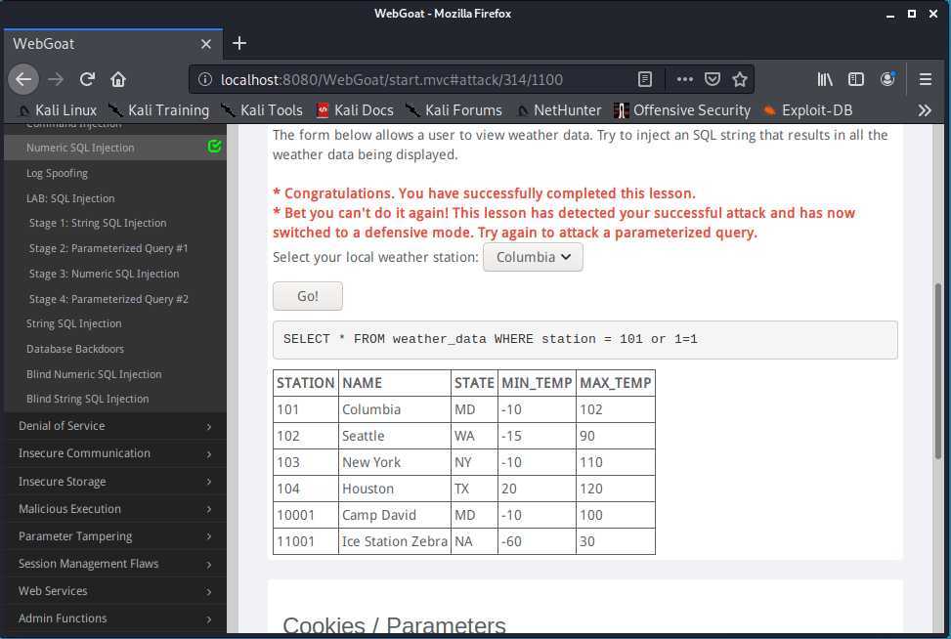
Task: Open the weather station dropdown showing Columbia
Action: coord(533,257)
